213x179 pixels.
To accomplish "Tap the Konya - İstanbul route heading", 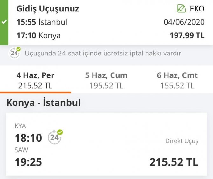I will [x=44, y=103].
